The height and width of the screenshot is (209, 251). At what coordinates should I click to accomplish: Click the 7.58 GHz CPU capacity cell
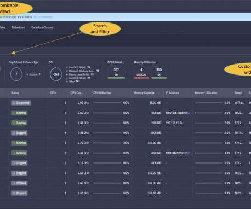[83, 133]
